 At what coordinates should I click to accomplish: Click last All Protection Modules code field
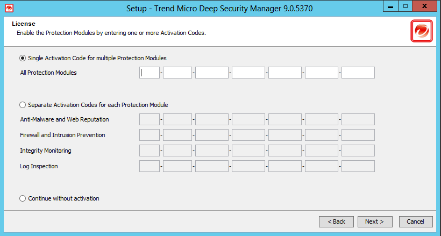coord(358,73)
